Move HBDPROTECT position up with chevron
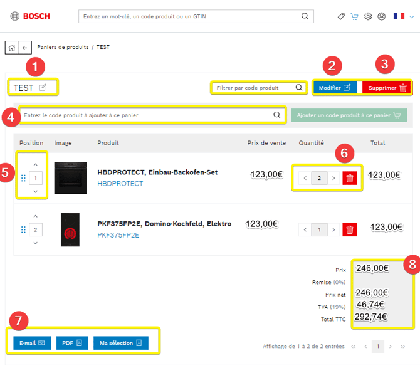 35,164
